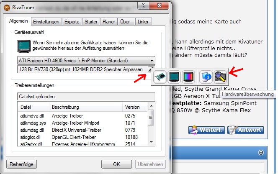Image resolution: width=278 pixels, height=174 pixels.
Task: Click driver list scrollbar down arrow
Action: coord(151,142)
